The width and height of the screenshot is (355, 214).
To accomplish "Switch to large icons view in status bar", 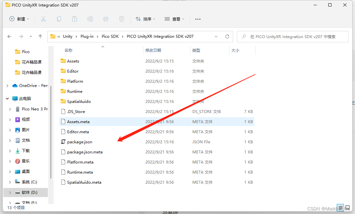I will pos(348,208).
